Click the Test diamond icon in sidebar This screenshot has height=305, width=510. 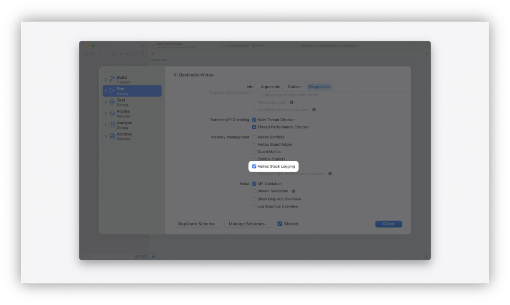click(x=112, y=102)
